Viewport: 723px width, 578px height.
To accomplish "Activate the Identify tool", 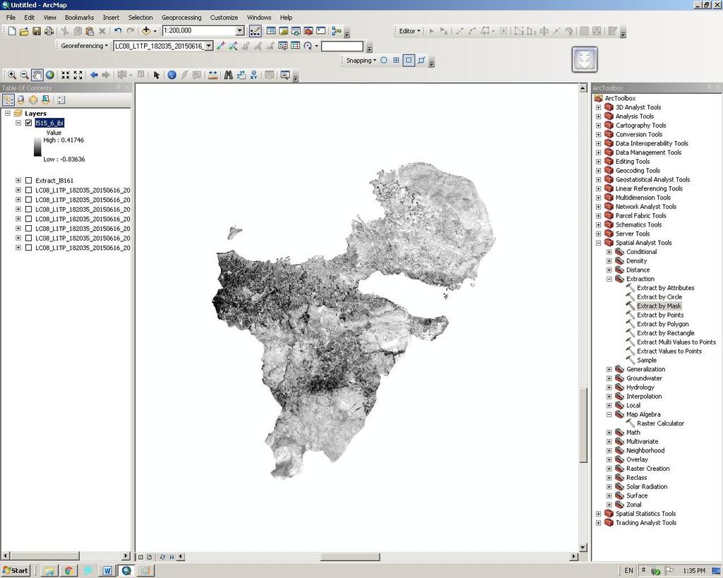I will [172, 75].
